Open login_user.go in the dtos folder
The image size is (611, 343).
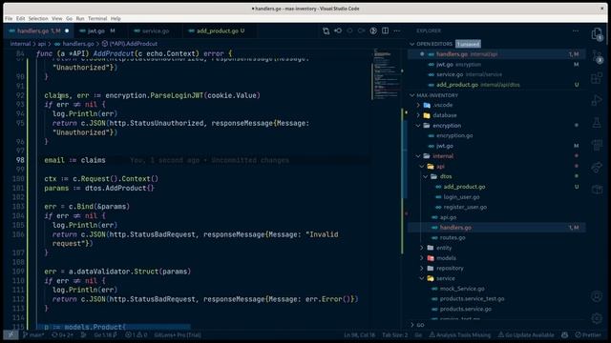(x=461, y=197)
